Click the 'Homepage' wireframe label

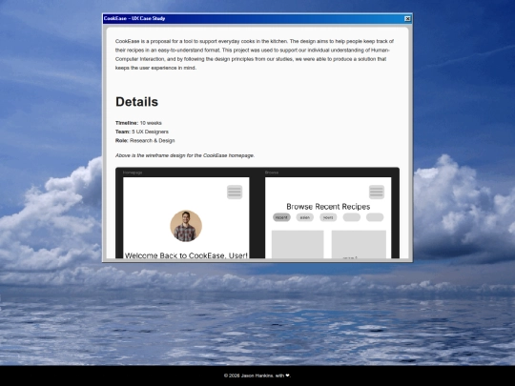tap(133, 173)
